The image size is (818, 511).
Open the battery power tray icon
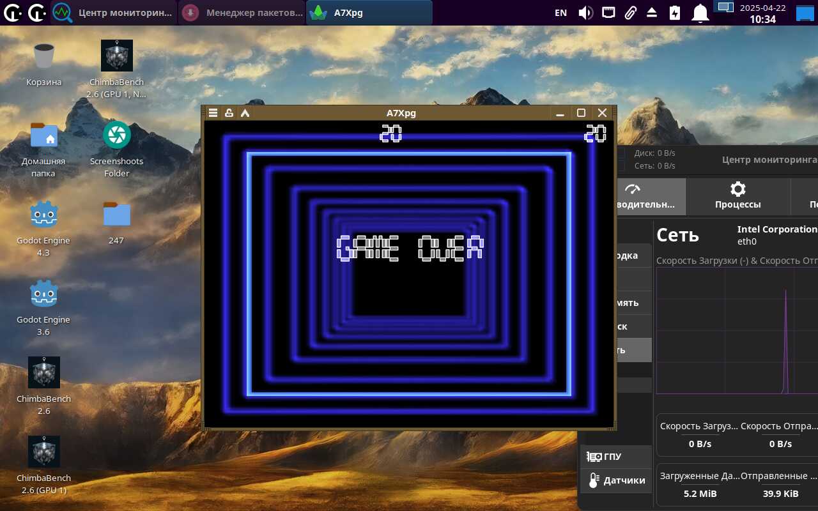tap(675, 13)
